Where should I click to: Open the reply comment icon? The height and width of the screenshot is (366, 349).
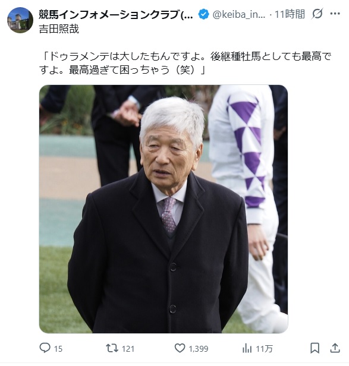click(45, 348)
